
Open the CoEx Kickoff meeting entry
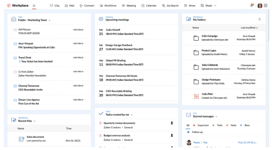click(113, 30)
